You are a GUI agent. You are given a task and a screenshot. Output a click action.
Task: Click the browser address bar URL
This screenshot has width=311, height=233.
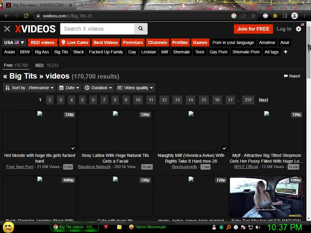67,16
